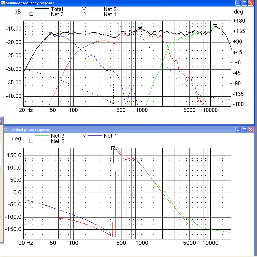Click Net 3 legend label in frequency plot
Screen dimensions: 257x257
[x=57, y=14]
